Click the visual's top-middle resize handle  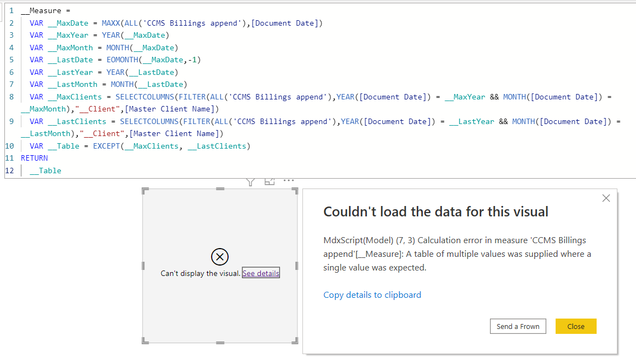click(220, 189)
